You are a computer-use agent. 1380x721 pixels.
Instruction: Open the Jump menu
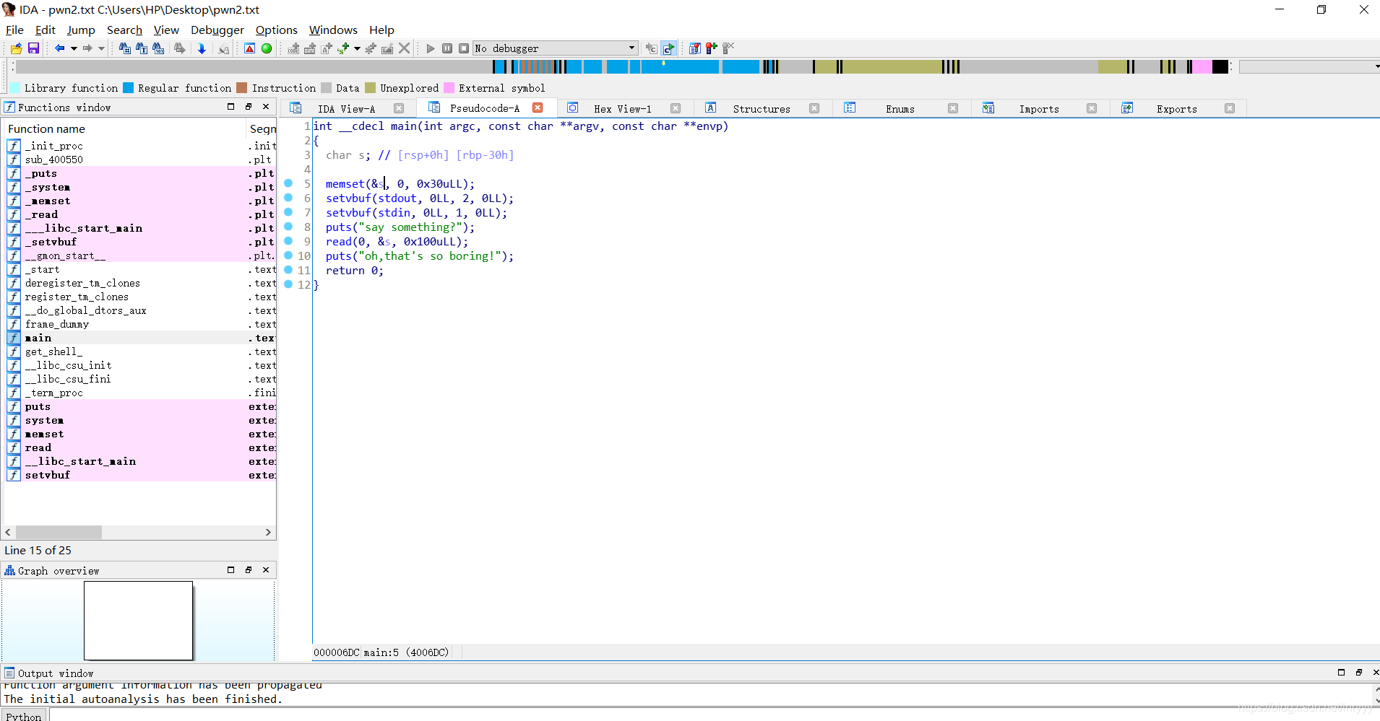tap(81, 30)
